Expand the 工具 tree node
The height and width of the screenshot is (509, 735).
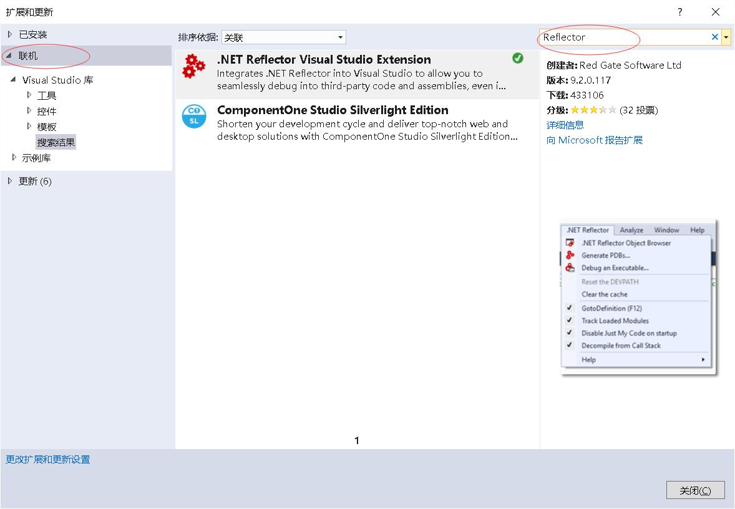pyautogui.click(x=29, y=95)
